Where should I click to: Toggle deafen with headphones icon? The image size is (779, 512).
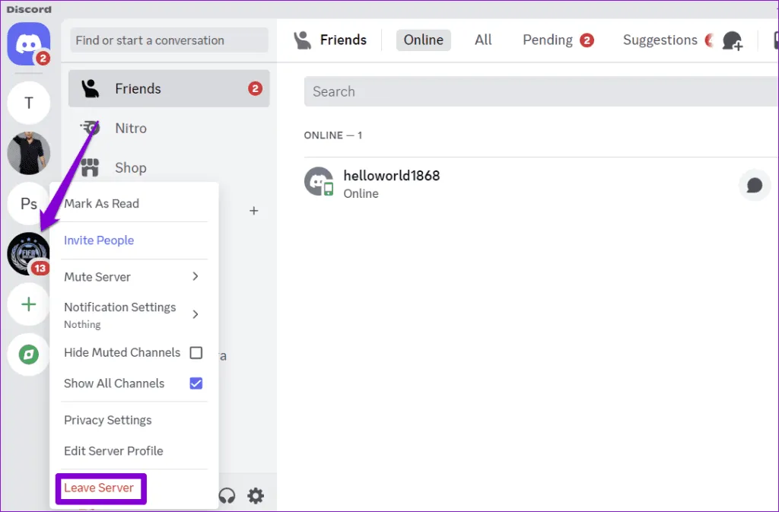[x=227, y=496]
